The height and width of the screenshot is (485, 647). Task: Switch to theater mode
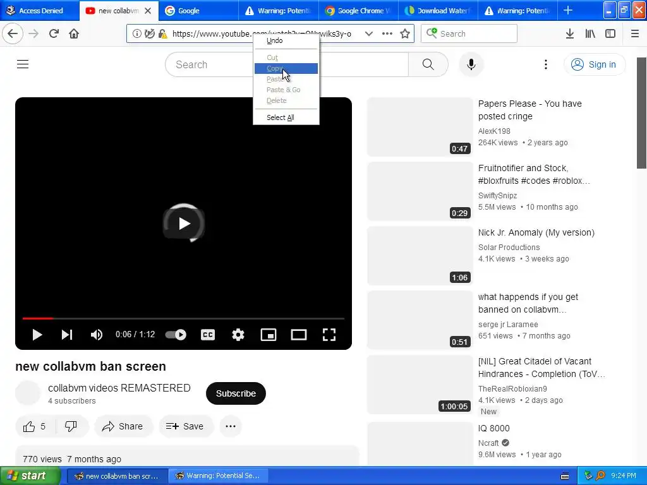[299, 335]
